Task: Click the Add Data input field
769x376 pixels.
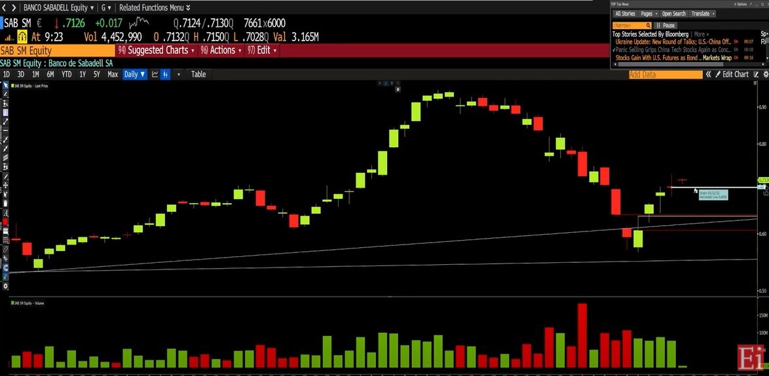Action: (666, 75)
